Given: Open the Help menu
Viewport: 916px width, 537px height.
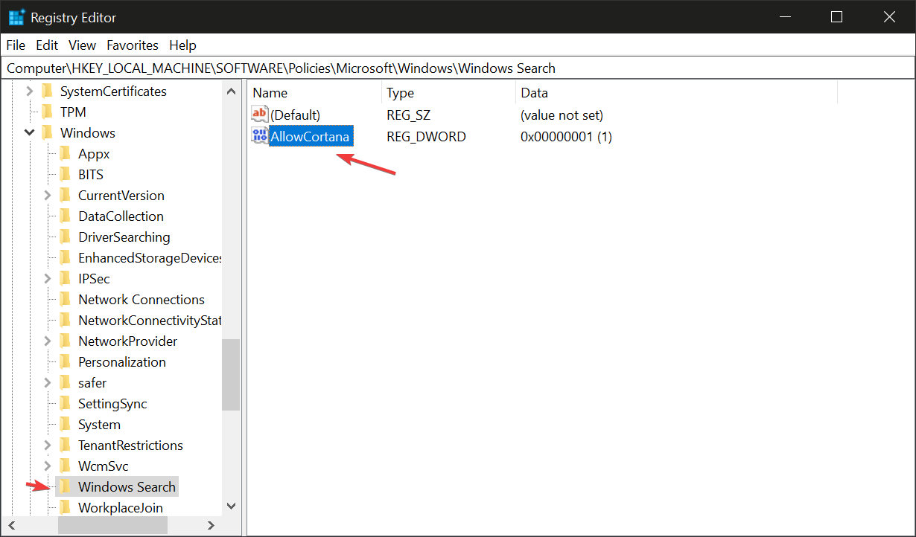Looking at the screenshot, I should (x=182, y=45).
